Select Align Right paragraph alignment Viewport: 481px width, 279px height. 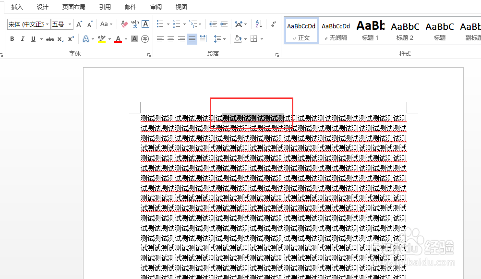[x=181, y=39]
